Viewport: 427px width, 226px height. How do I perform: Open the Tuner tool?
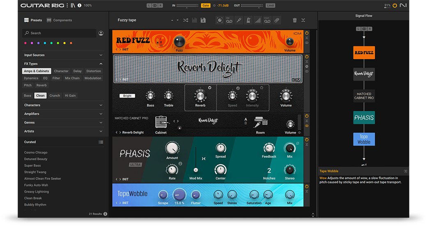tap(239, 20)
